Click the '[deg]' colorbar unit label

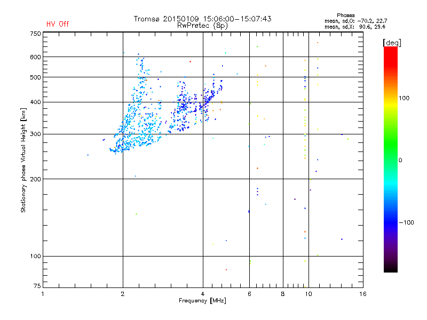[x=392, y=43]
